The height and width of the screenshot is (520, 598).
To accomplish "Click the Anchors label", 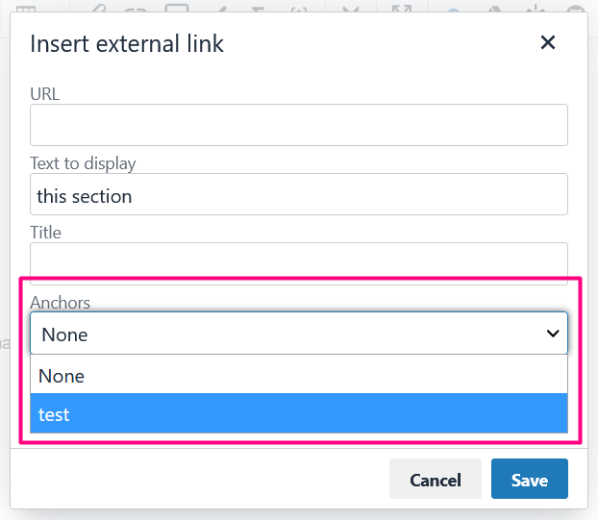I will (x=61, y=303).
